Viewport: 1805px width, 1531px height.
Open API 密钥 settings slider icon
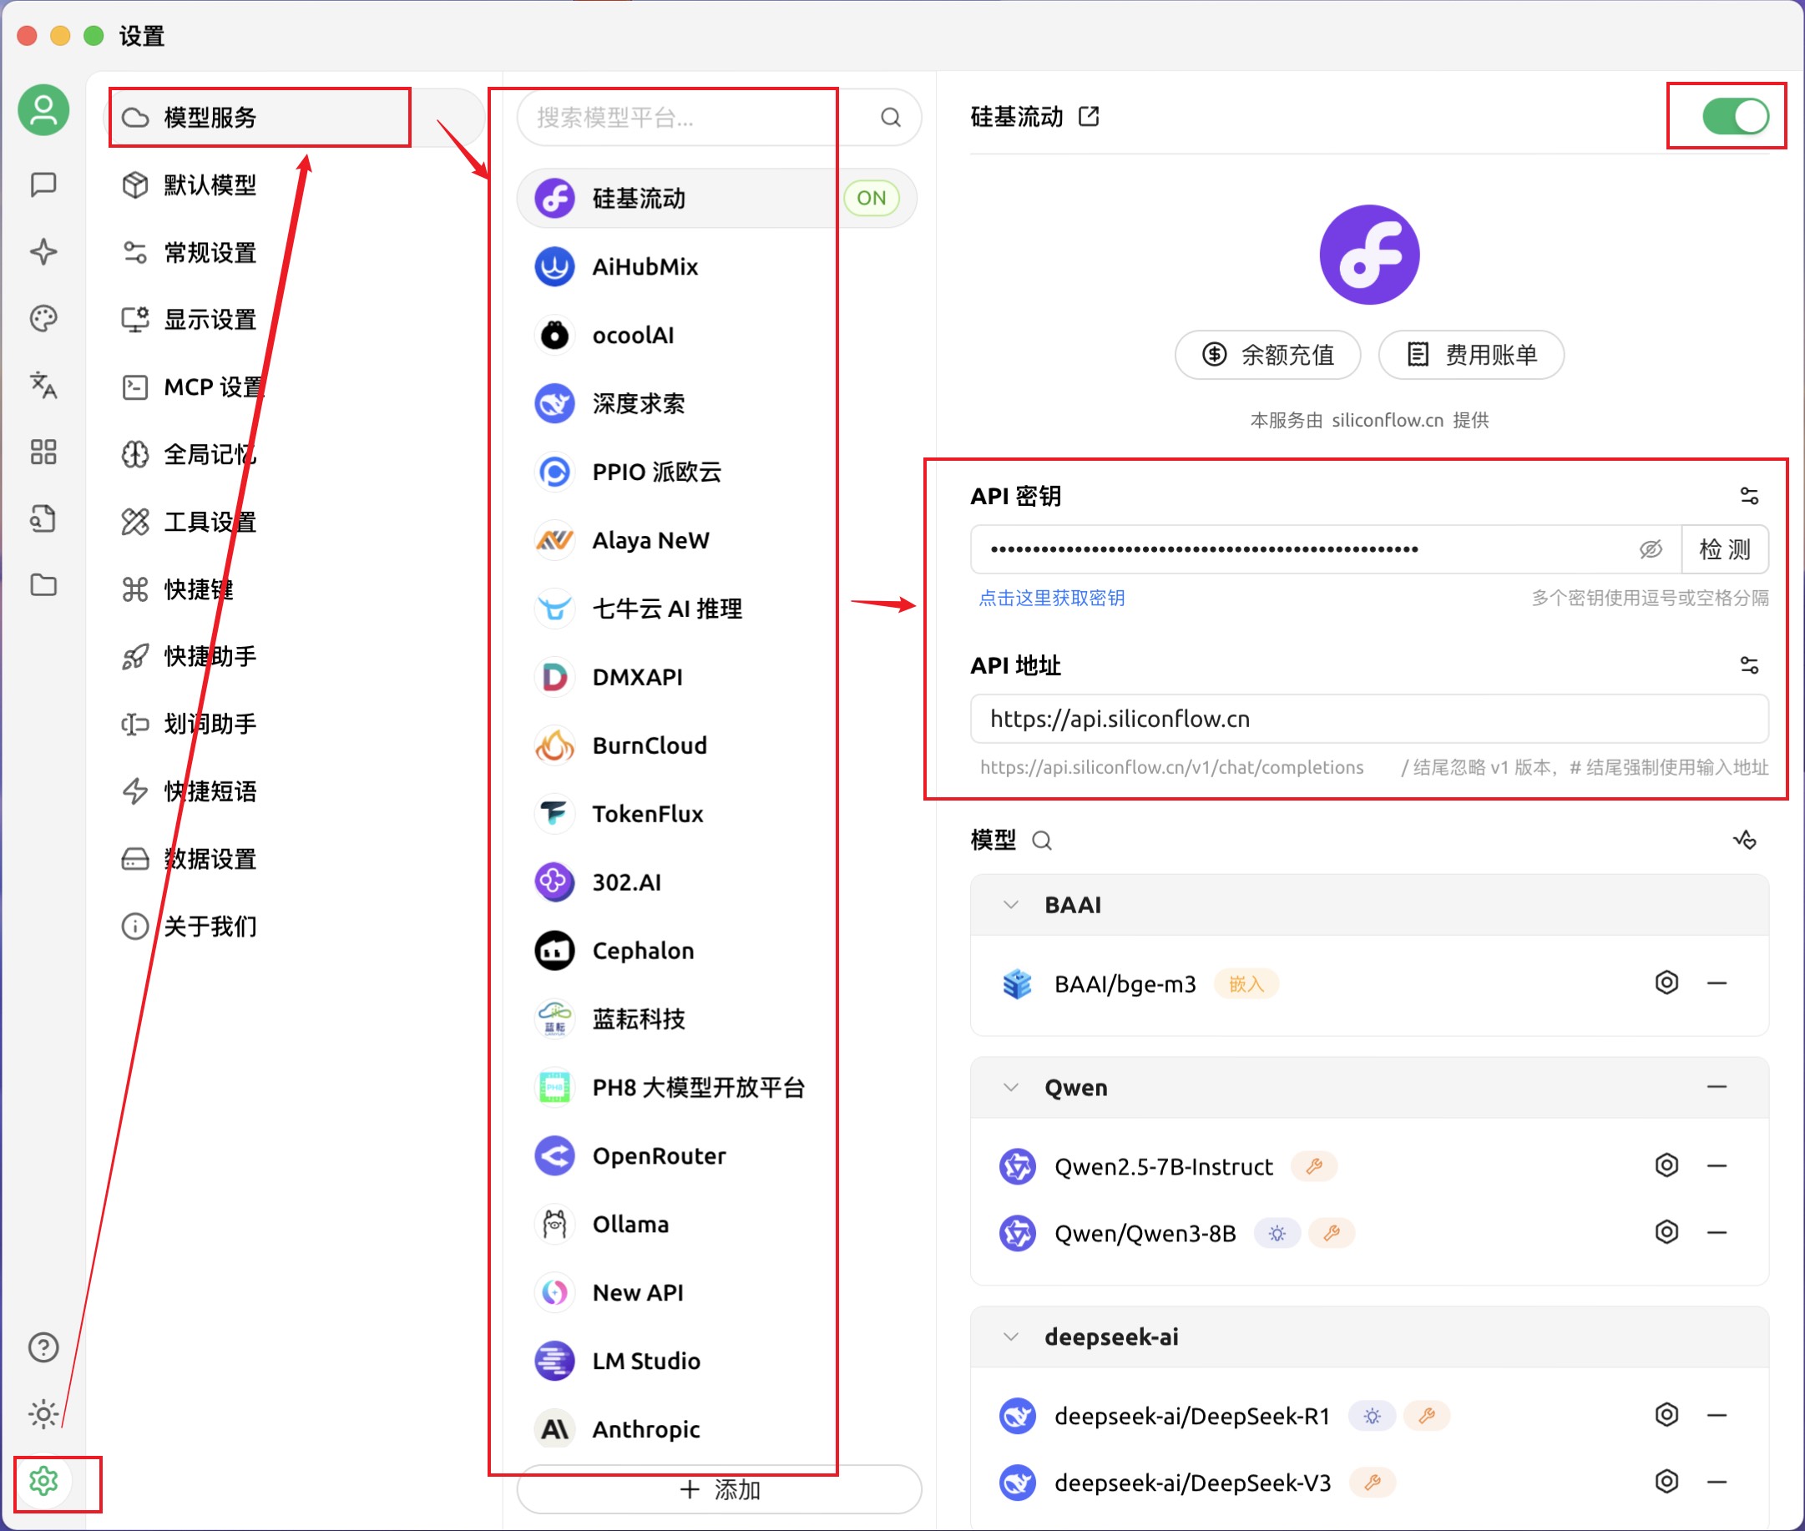[1748, 496]
